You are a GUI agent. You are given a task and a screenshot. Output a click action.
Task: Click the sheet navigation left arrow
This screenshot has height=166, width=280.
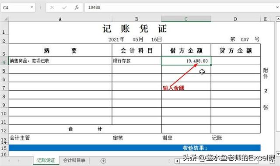[9, 161]
